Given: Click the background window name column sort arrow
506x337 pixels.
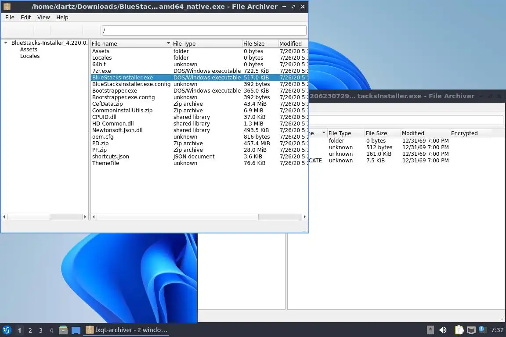Looking at the screenshot, I should [324, 133].
